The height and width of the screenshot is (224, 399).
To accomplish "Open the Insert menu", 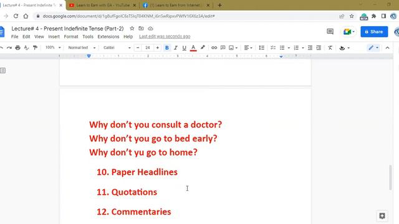I will (x=54, y=37).
